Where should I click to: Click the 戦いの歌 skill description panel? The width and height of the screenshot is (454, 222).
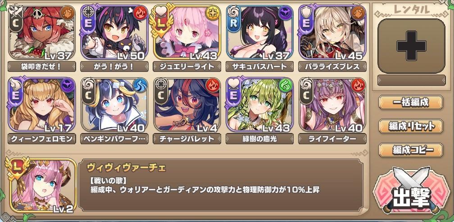(x=221, y=185)
